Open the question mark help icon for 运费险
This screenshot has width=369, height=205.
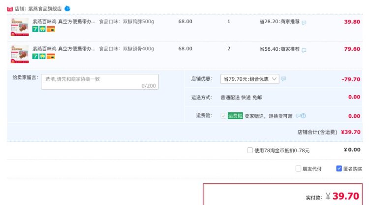coord(304,116)
